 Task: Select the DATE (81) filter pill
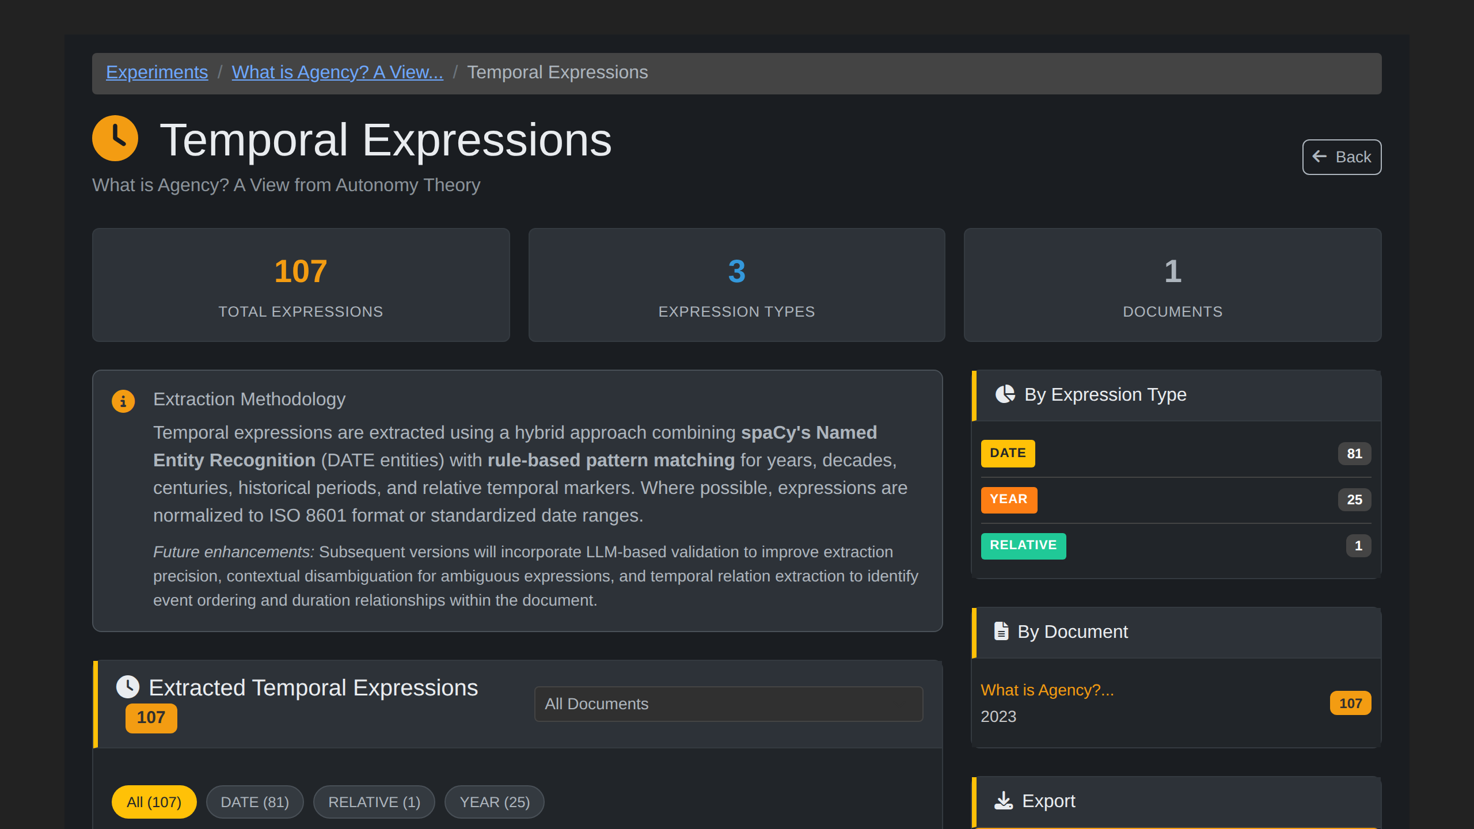click(x=255, y=801)
